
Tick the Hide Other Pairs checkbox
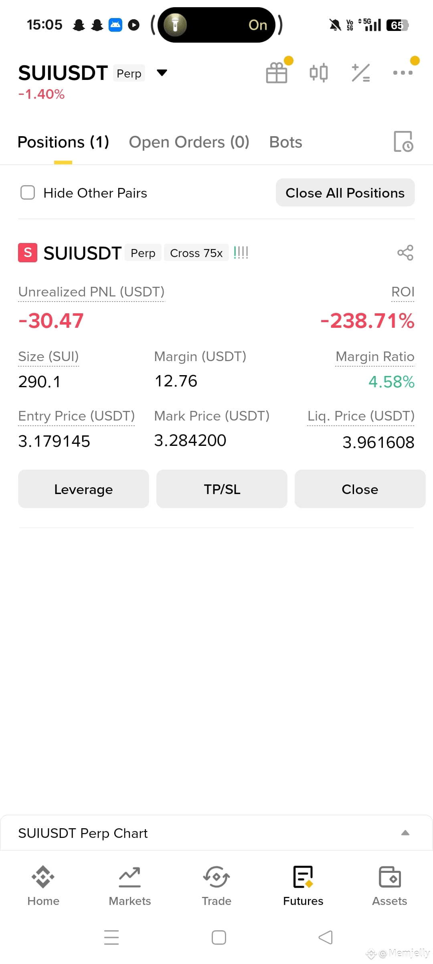click(x=28, y=192)
